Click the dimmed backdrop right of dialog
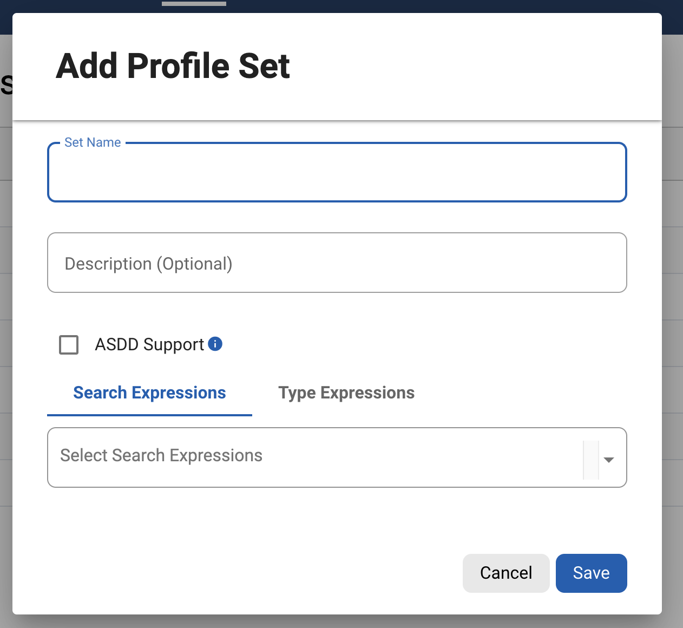 pos(673,325)
